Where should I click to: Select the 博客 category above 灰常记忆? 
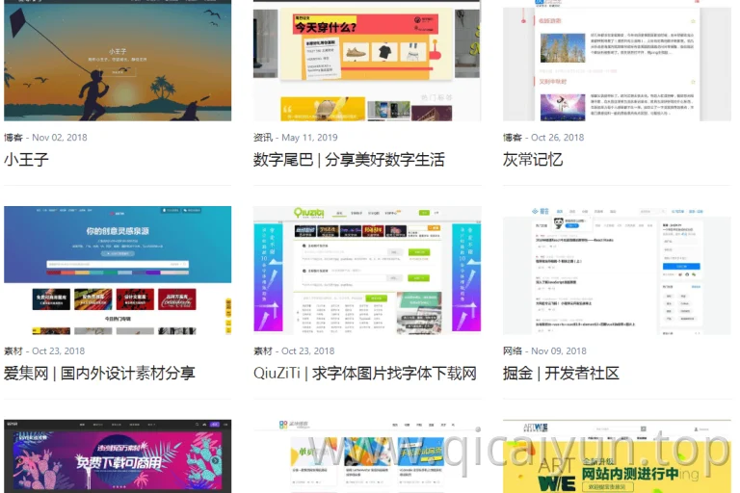click(x=513, y=138)
